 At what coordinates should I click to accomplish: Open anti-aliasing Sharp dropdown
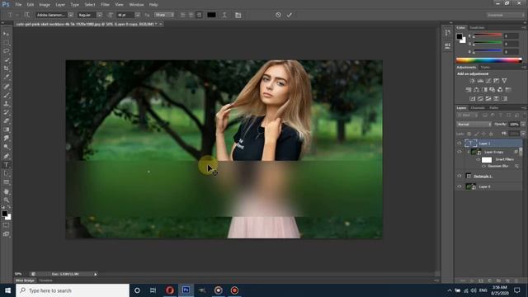click(164, 15)
